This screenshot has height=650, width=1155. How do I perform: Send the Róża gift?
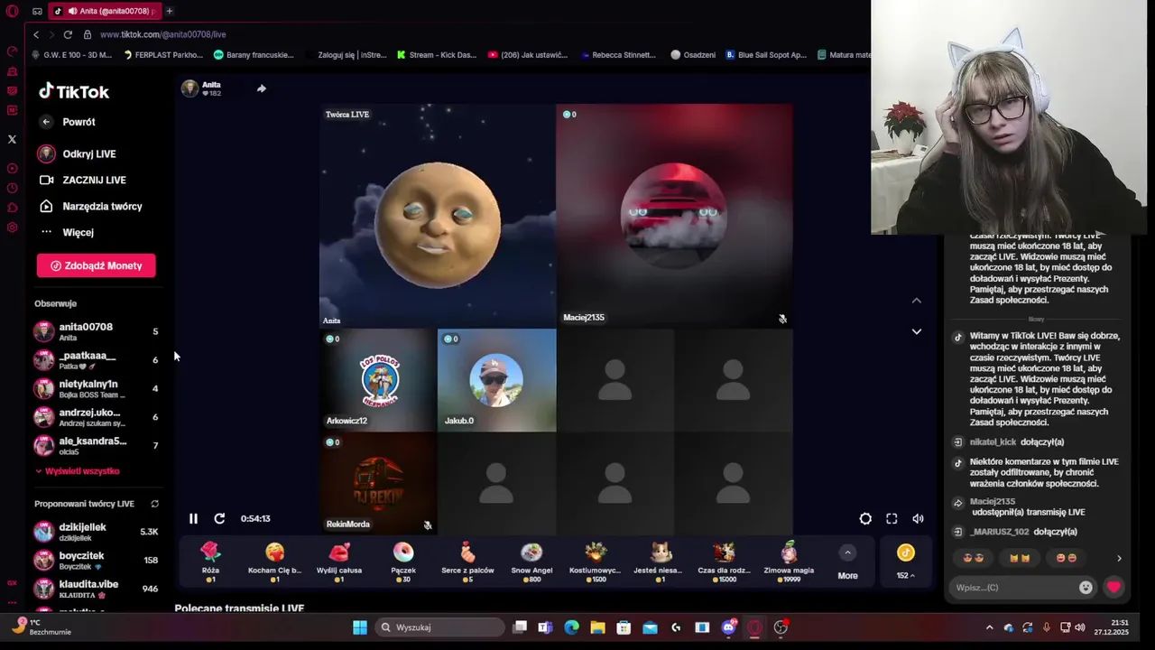(210, 561)
